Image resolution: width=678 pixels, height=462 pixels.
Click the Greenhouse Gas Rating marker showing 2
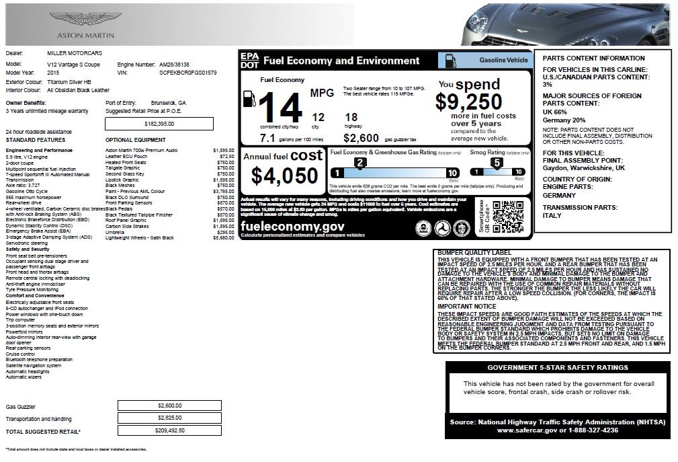[x=360, y=162]
